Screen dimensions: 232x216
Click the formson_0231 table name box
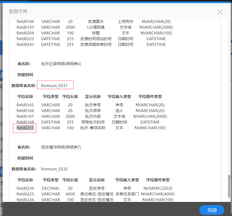tap(55, 85)
